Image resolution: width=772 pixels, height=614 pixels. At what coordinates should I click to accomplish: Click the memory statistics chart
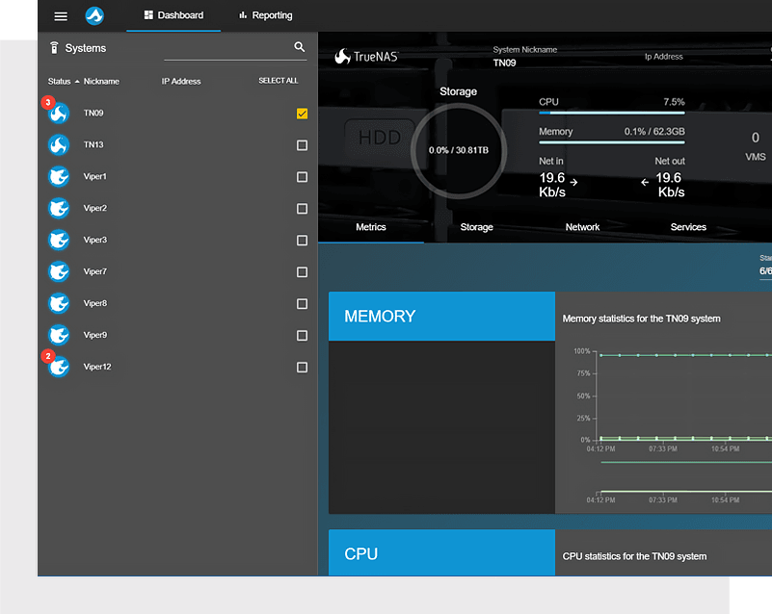pyautogui.click(x=672, y=425)
